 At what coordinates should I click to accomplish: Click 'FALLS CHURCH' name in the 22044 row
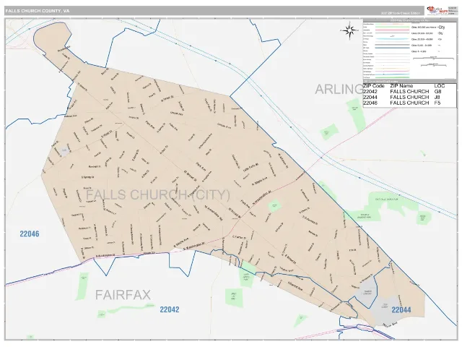409,97
